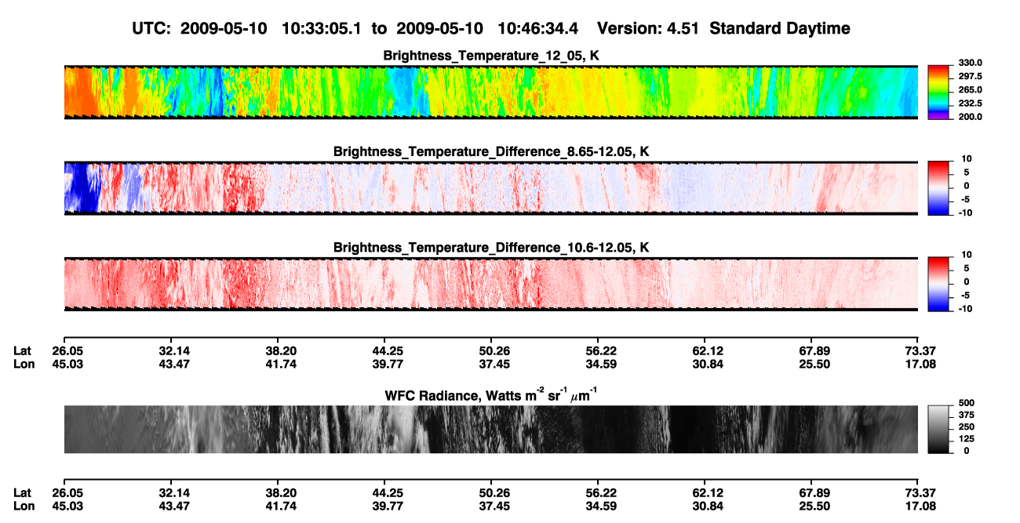Screen dimensions: 1020x523
Task: Click the Brightness_Temperature_Difference_8.65-12.05, K title
Action: click(x=490, y=151)
